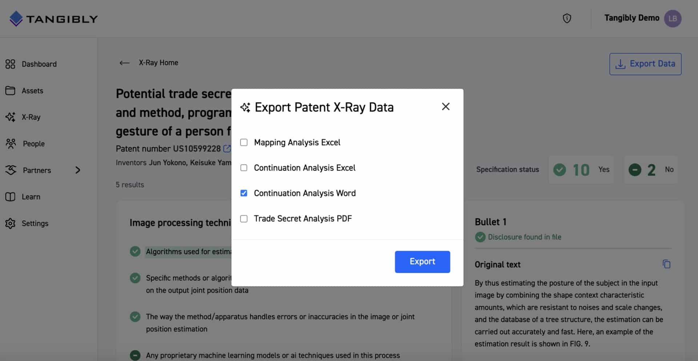Check the Continuation Analysis Excel option
The image size is (698, 361).
pyautogui.click(x=244, y=168)
